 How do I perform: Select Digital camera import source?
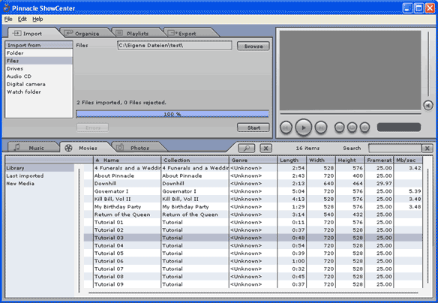(x=39, y=84)
